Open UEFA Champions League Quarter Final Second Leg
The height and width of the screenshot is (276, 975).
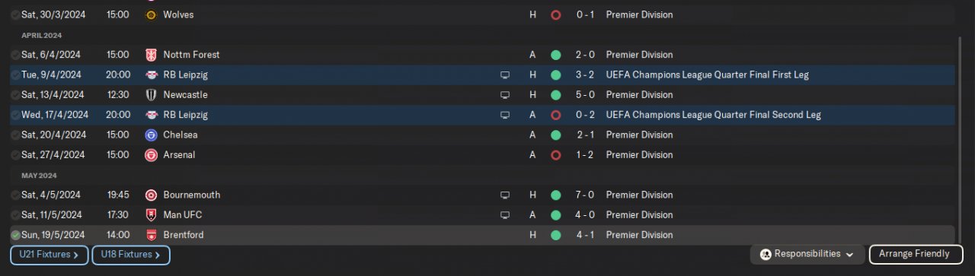tap(714, 115)
